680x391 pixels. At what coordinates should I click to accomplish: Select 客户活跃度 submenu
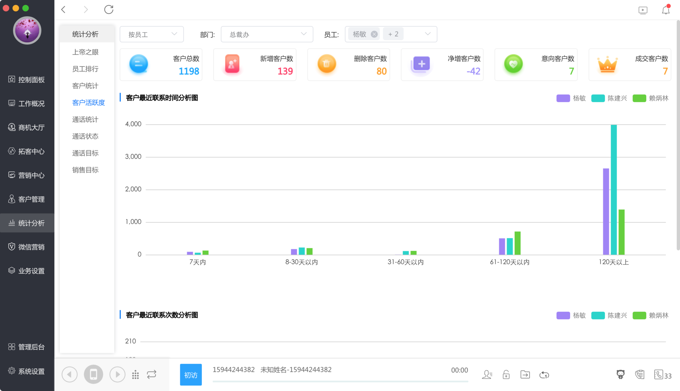click(x=89, y=103)
